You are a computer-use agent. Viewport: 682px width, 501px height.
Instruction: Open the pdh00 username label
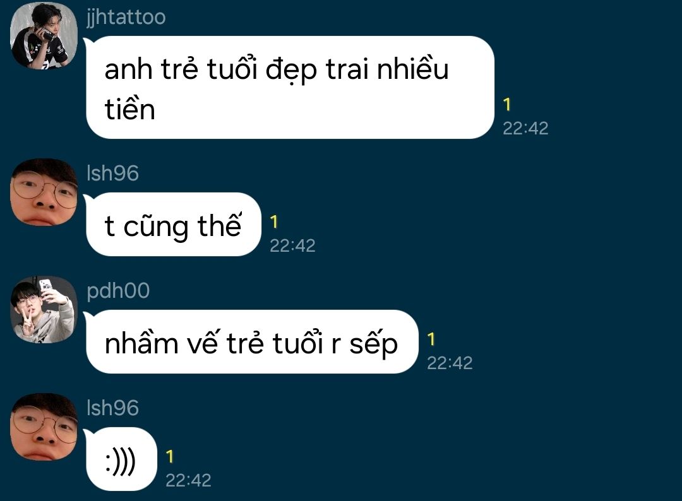tap(118, 291)
